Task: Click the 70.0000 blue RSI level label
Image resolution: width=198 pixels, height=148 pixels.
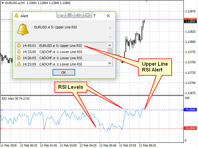Action: point(191,110)
